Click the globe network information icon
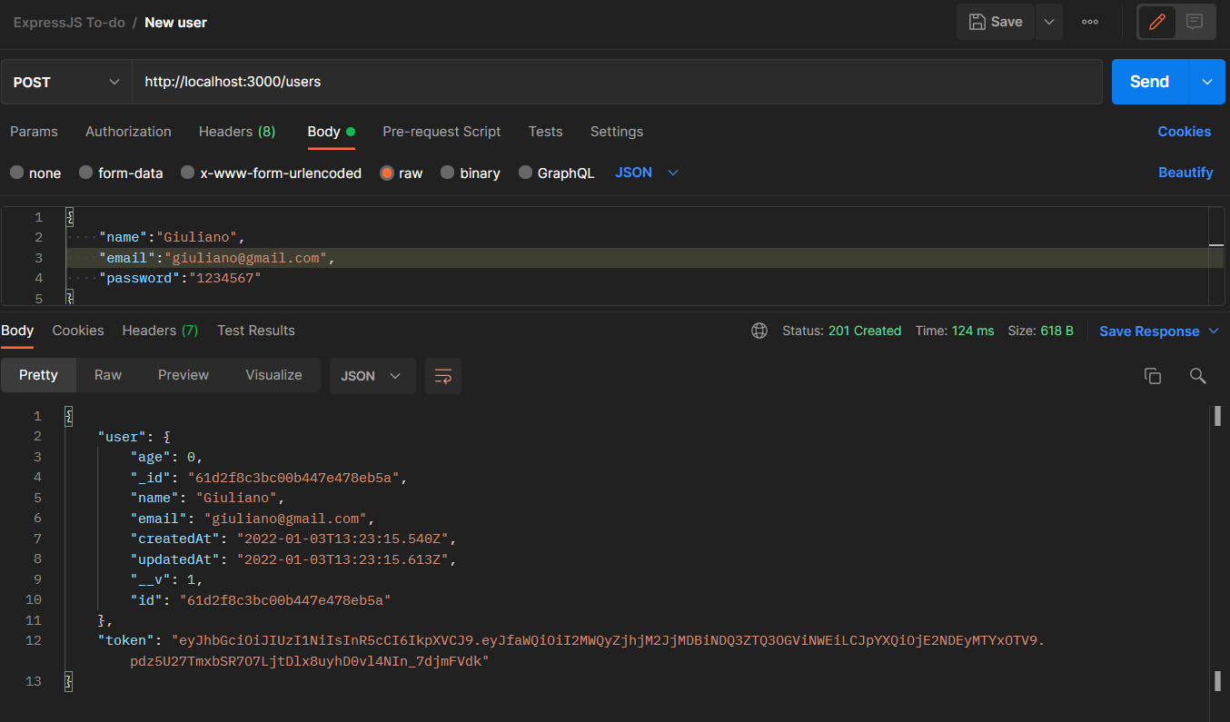 click(759, 331)
